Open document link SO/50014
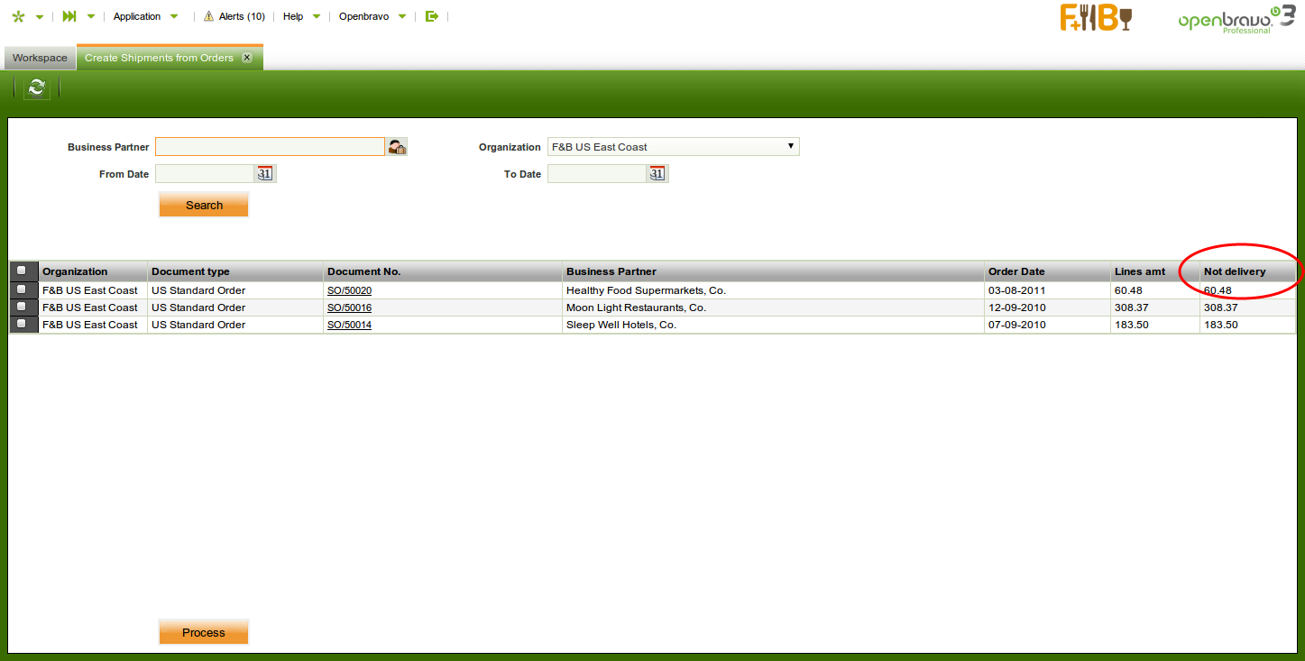This screenshot has width=1305, height=661. coord(349,325)
